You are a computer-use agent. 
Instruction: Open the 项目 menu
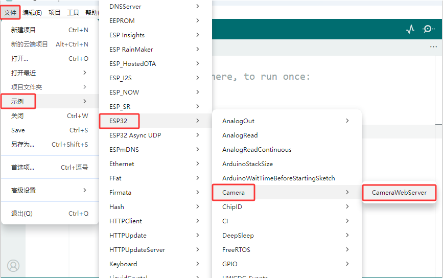54,12
